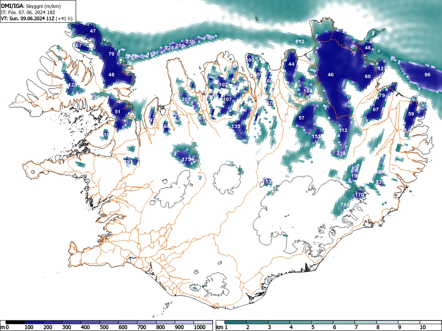Click the visibility value 51 on the map
442x331 pixels.
tap(118, 112)
